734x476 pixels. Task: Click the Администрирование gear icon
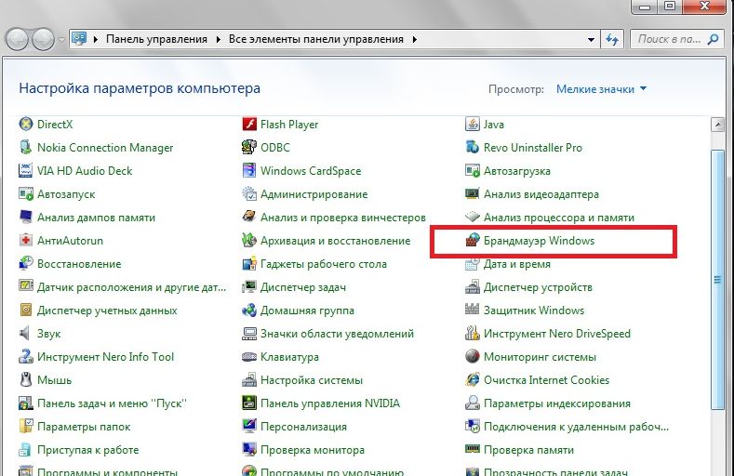249,193
